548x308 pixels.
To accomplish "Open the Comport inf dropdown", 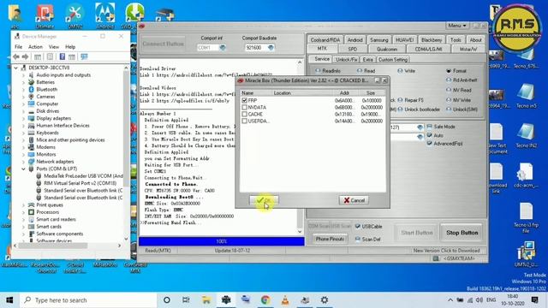I will point(223,48).
